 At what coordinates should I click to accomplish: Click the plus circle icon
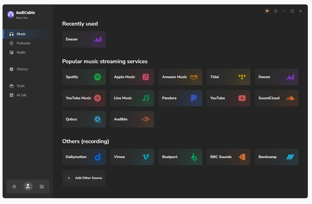coord(69,178)
